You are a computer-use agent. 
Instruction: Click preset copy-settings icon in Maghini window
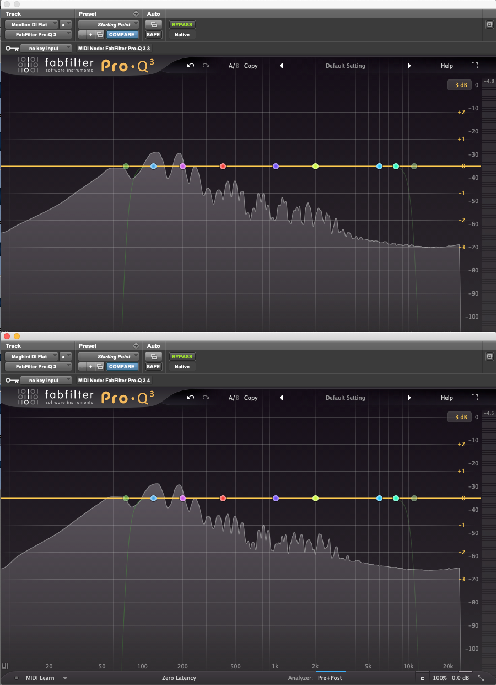point(100,367)
